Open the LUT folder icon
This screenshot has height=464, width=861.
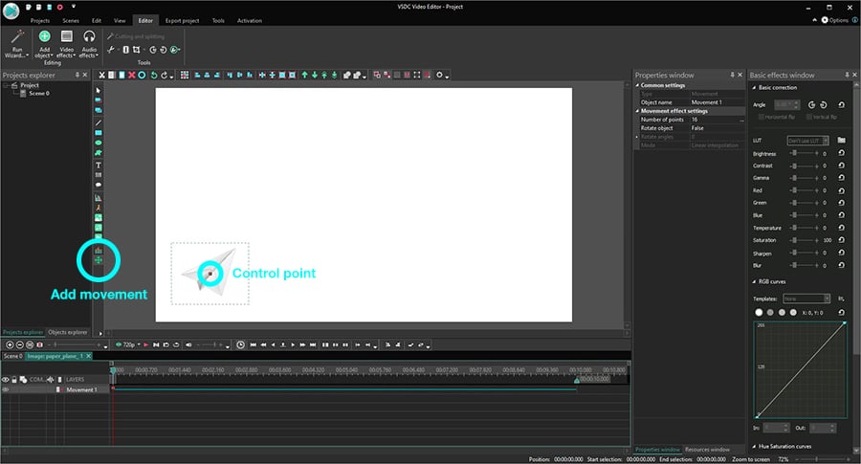[x=841, y=140]
